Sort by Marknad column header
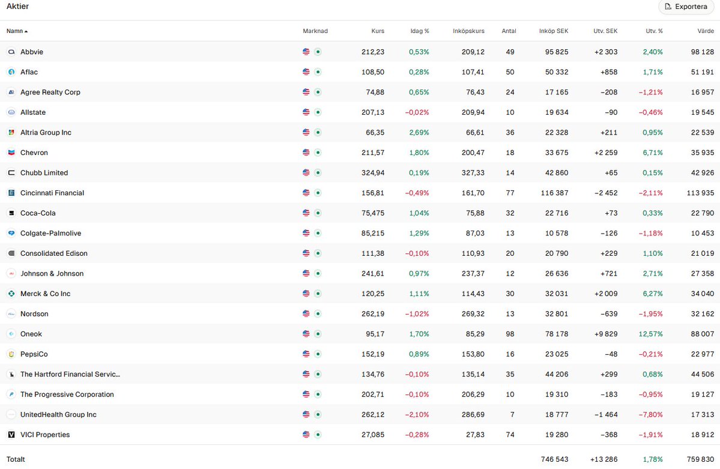Viewport: 720px width, 469px height. [x=315, y=31]
